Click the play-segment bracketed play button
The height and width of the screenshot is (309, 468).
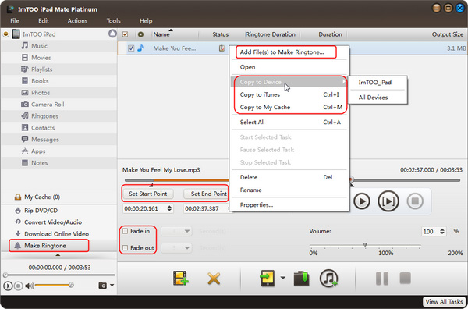coord(388,201)
